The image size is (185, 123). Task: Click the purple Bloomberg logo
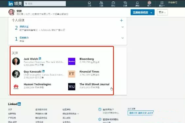(x=72, y=61)
